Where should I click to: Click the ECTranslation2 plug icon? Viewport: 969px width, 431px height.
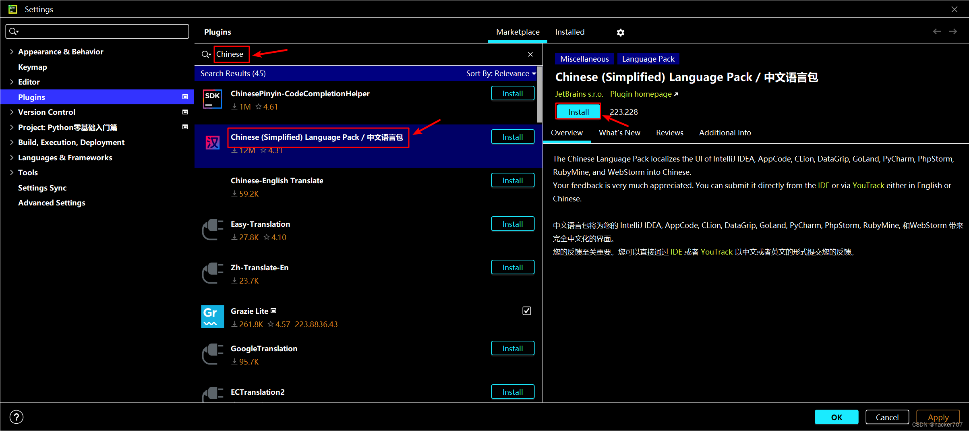point(212,394)
